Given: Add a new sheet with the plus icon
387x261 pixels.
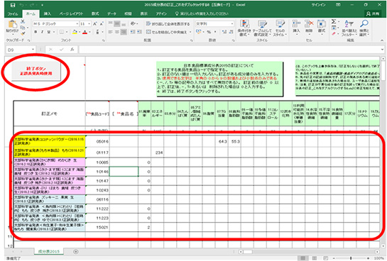Looking at the screenshot, I should point(76,252).
